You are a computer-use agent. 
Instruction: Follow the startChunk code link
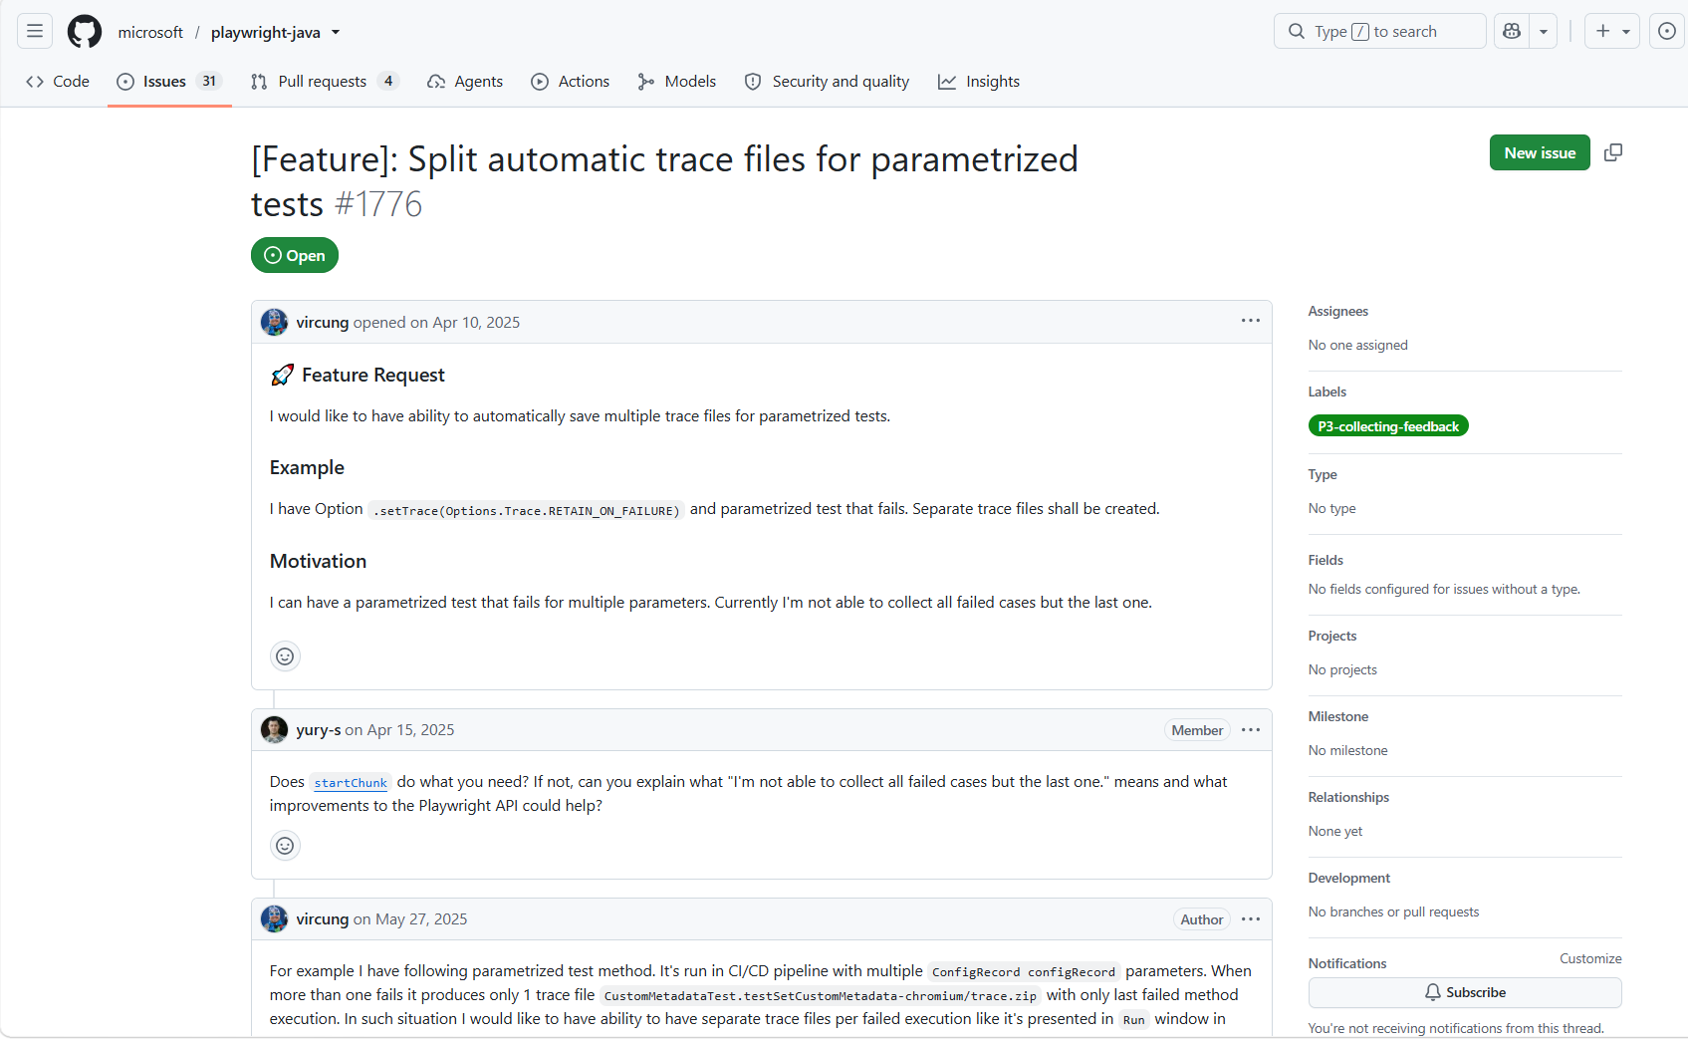[x=351, y=783]
